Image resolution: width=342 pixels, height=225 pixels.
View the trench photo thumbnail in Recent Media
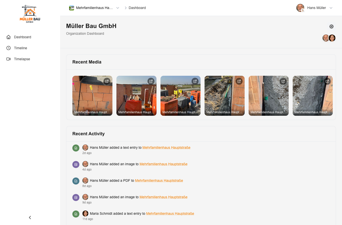point(225,96)
